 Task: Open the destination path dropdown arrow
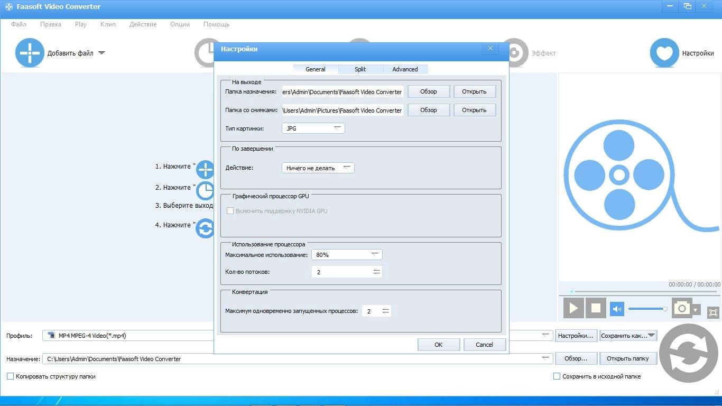[x=545, y=358]
